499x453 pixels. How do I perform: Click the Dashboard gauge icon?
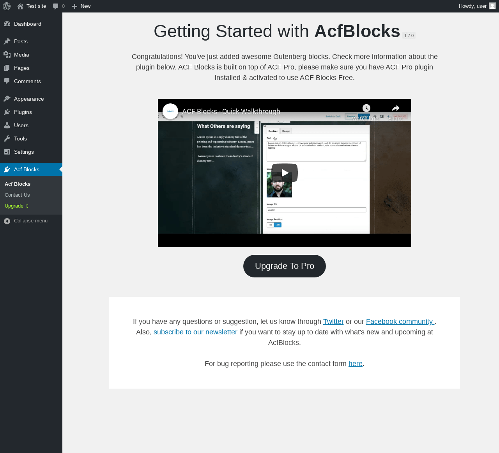(7, 24)
